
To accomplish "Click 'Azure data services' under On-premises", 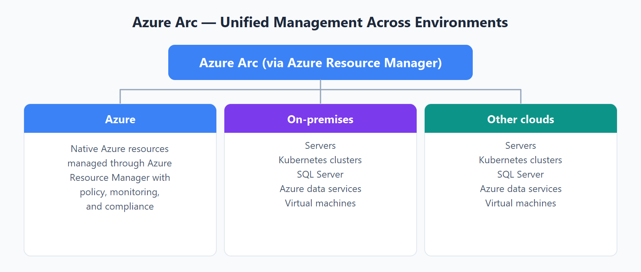I will coord(320,189).
